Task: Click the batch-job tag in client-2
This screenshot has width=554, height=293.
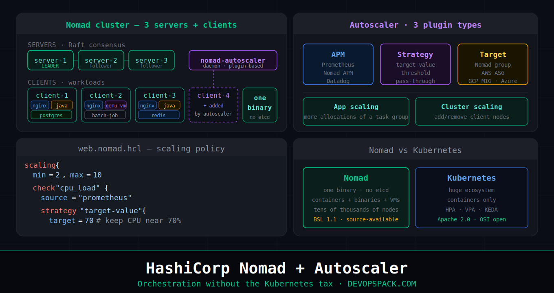Action: click(x=105, y=115)
